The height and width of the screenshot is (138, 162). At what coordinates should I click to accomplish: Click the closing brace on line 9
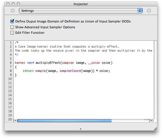click(16, 75)
